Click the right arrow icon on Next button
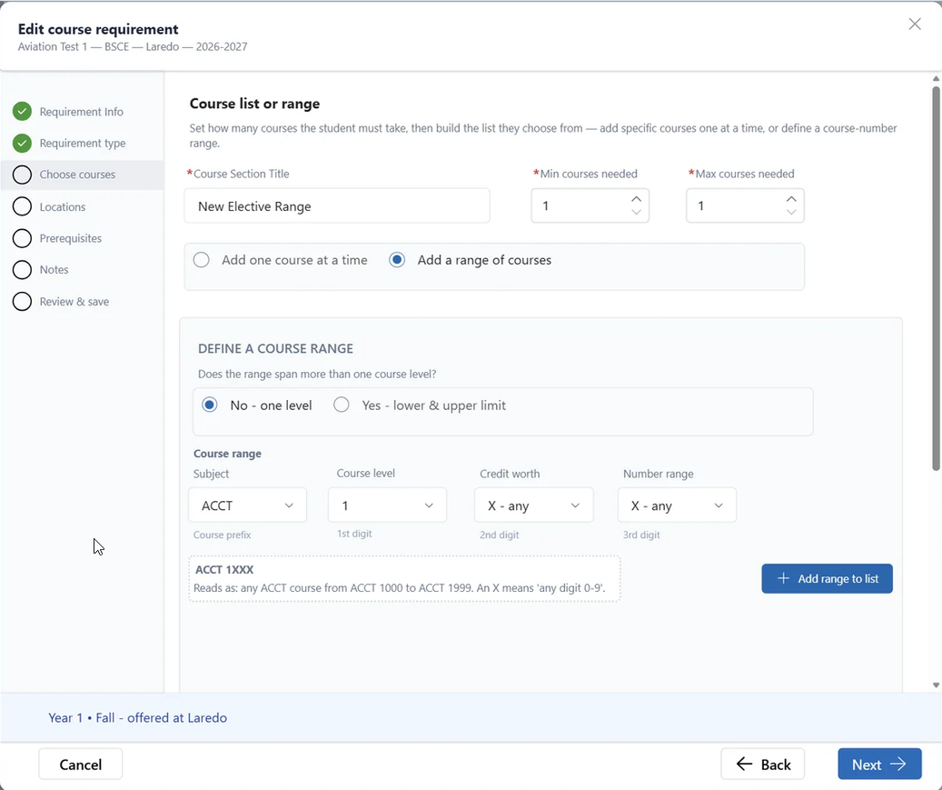 click(898, 765)
